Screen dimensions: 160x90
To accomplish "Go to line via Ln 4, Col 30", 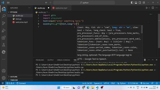I will pyautogui.click(x=87, y=83).
